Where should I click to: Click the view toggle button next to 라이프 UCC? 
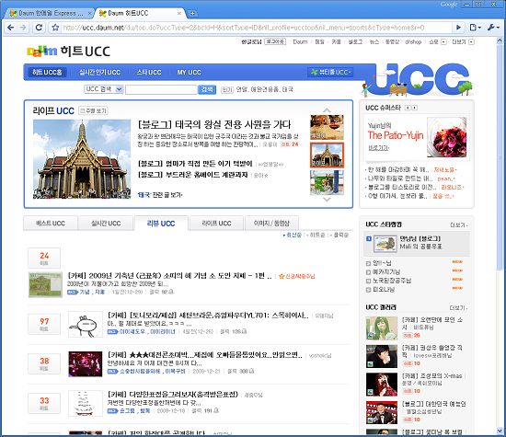click(x=93, y=110)
